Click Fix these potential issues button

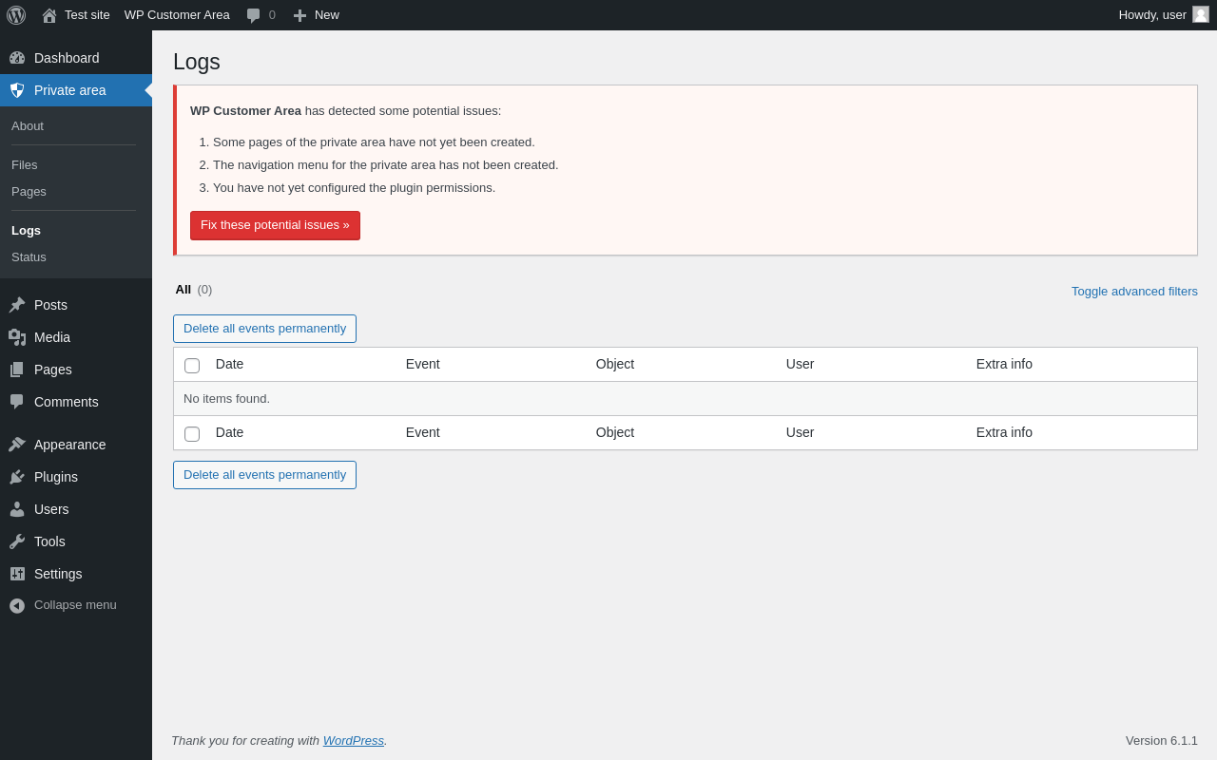pos(275,225)
